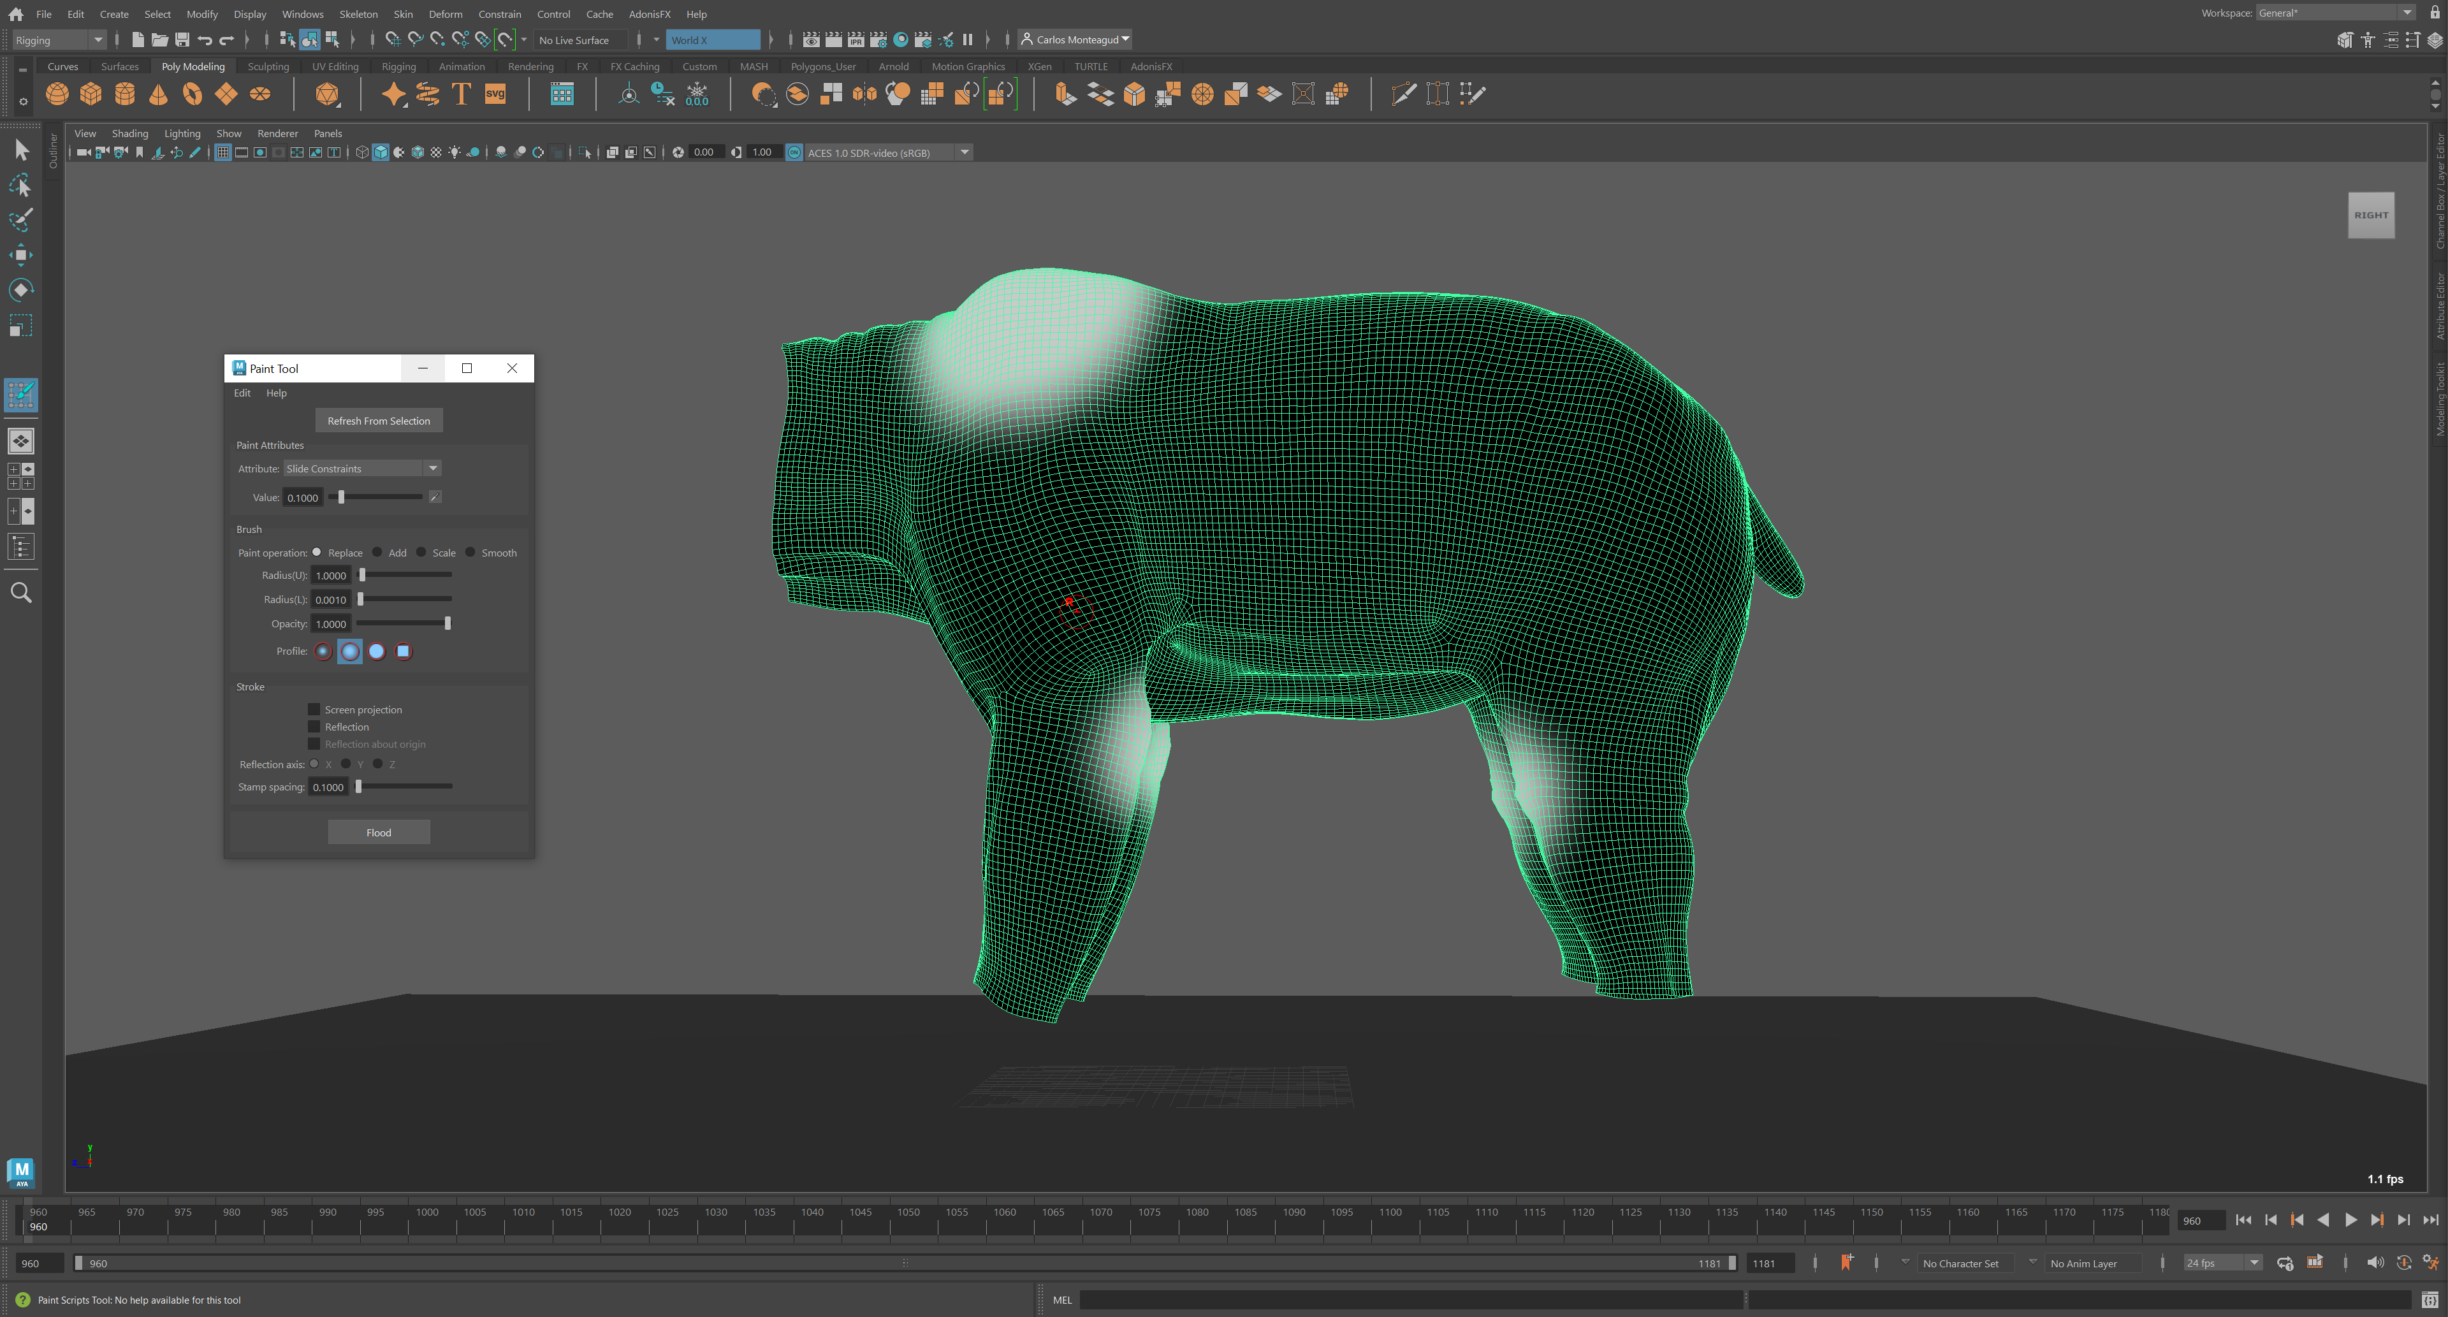2448x1317 pixels.
Task: Click the polygon cube shelf icon
Action: click(x=91, y=94)
